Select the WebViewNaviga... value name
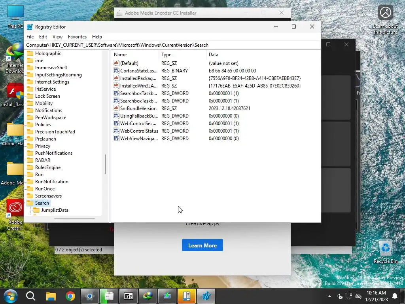The image size is (405, 304). click(139, 138)
